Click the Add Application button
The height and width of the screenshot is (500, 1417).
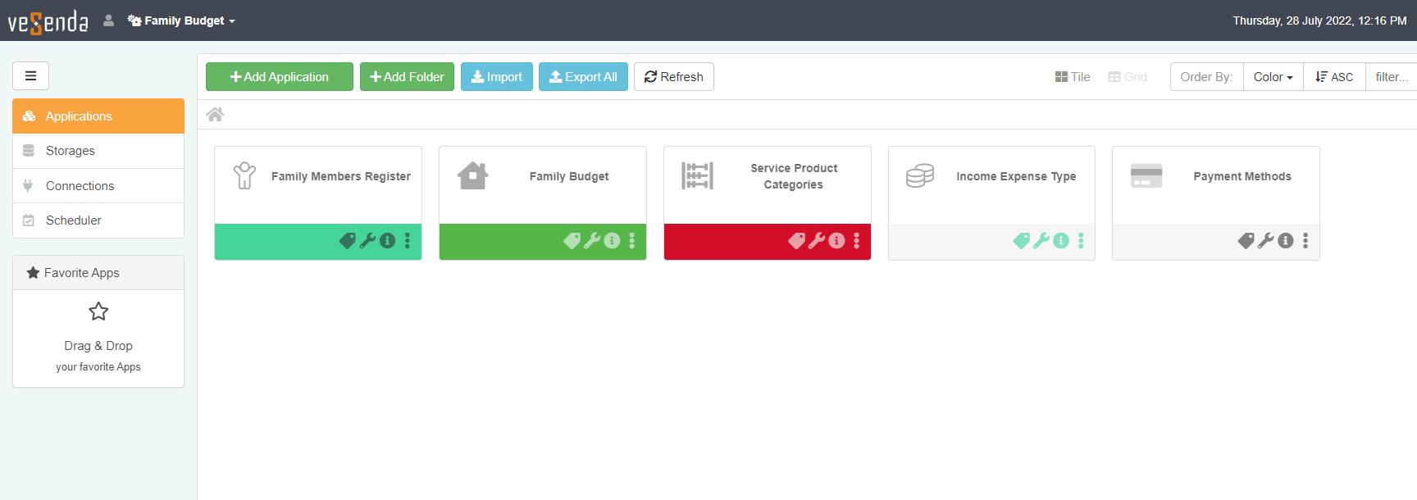(280, 77)
